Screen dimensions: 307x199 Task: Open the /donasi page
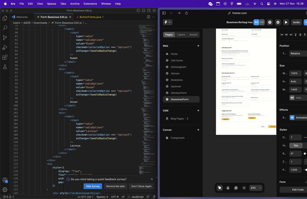point(181,73)
